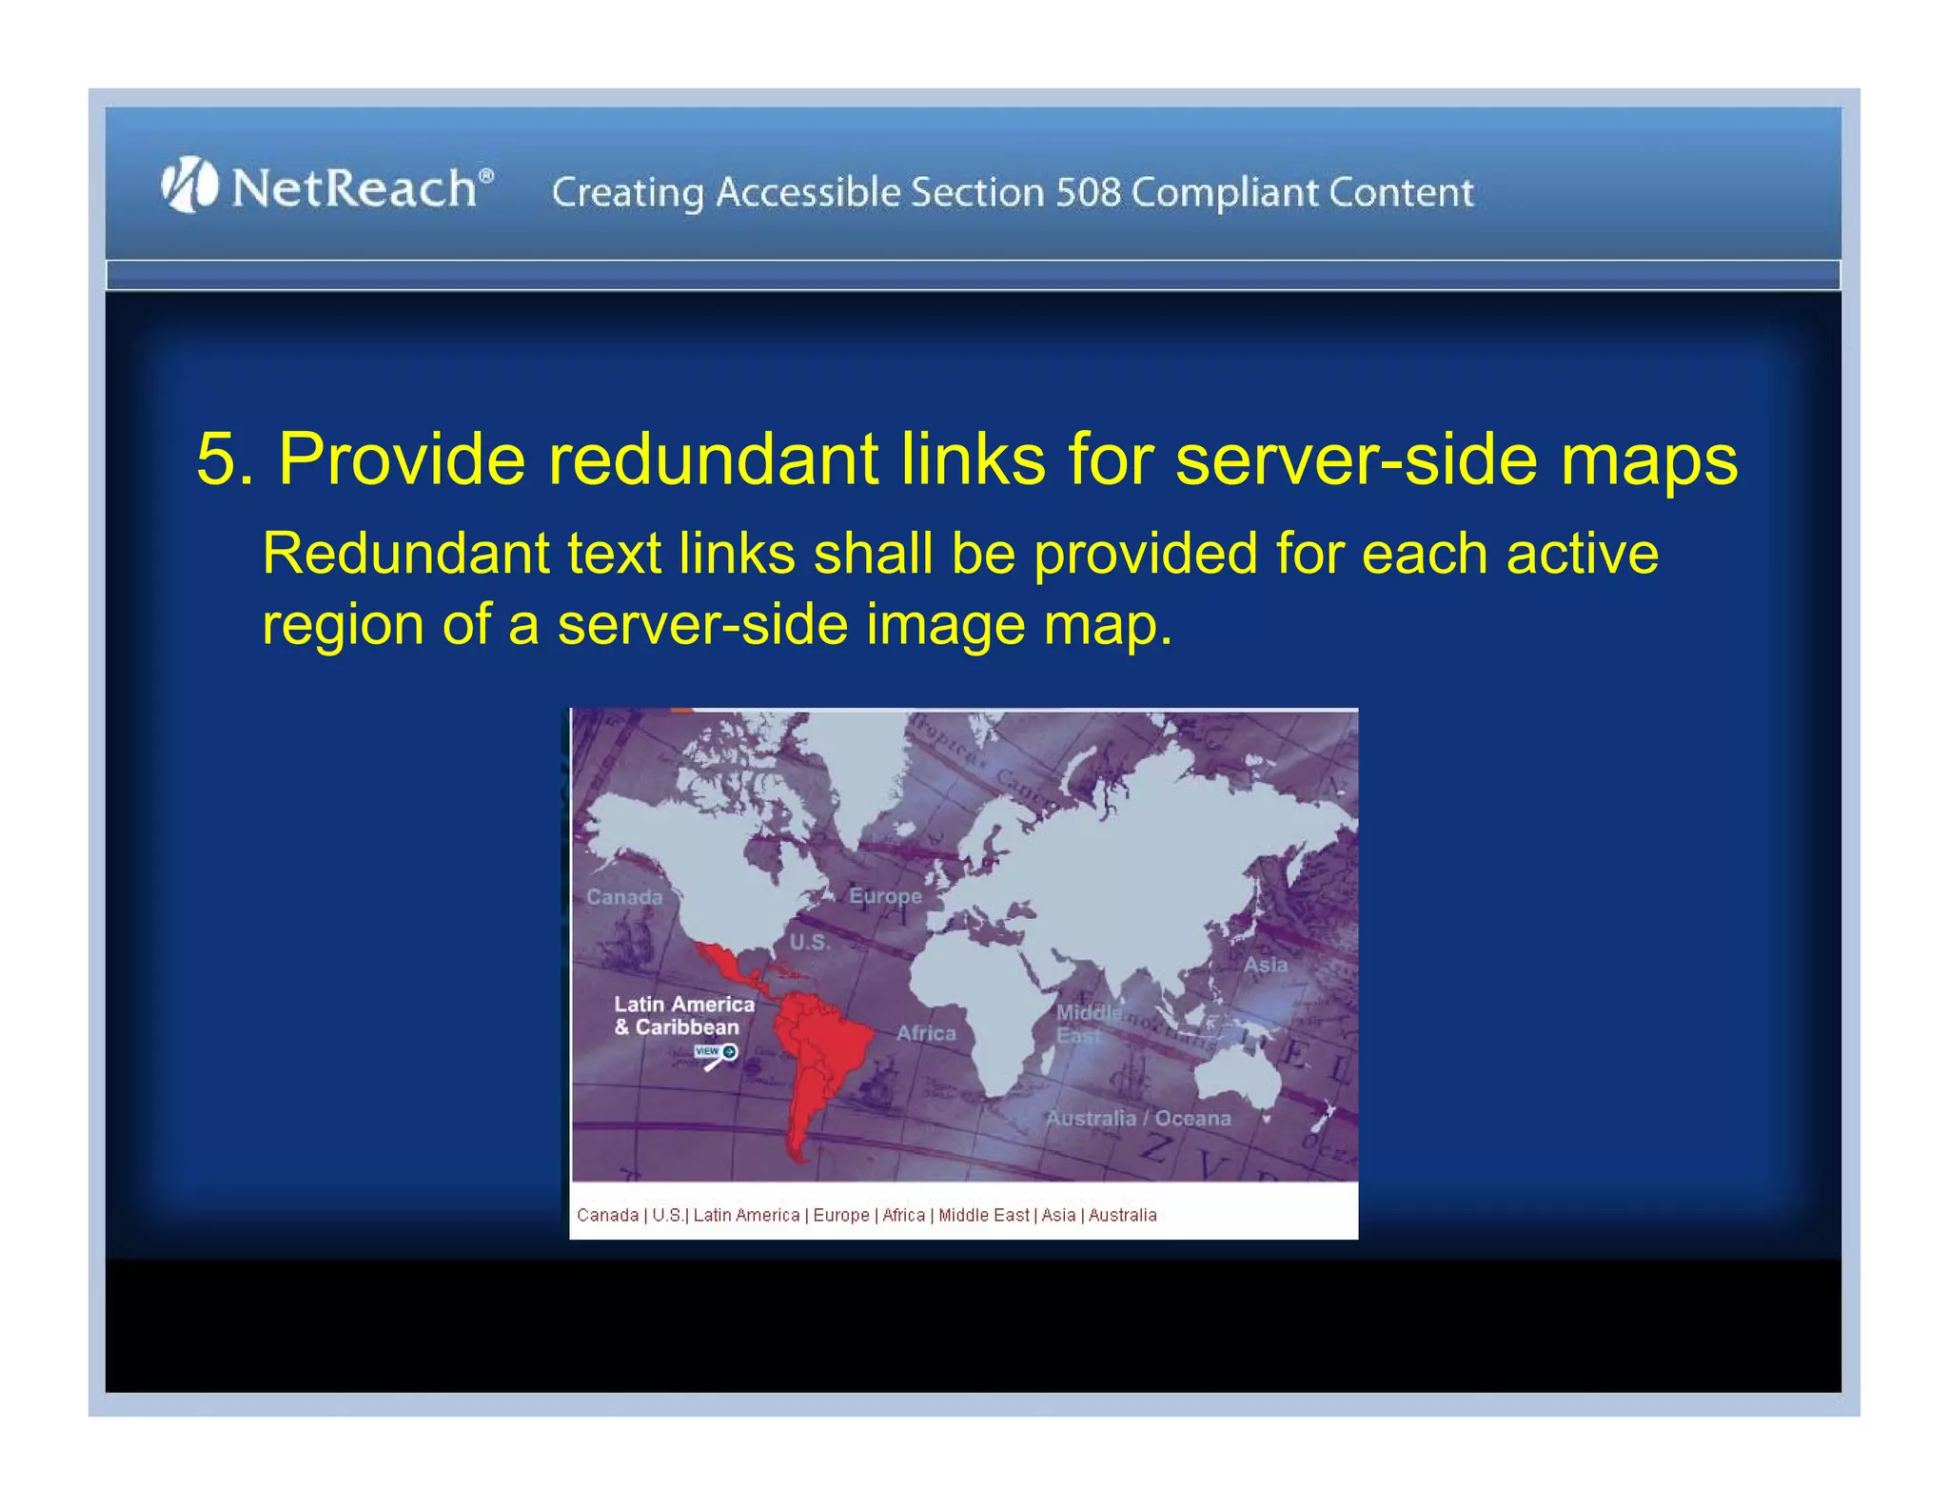Screen dimensions: 1949x1505
Task: Click the NetReach logo
Action: pyautogui.click(x=327, y=185)
